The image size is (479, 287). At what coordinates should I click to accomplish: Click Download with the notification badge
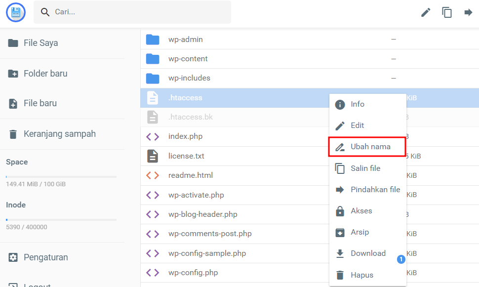point(368,253)
